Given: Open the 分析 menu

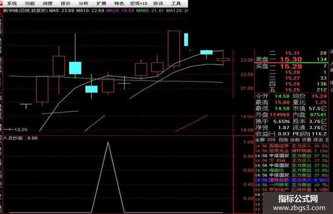Looking at the screenshot, I should click(83, 4).
